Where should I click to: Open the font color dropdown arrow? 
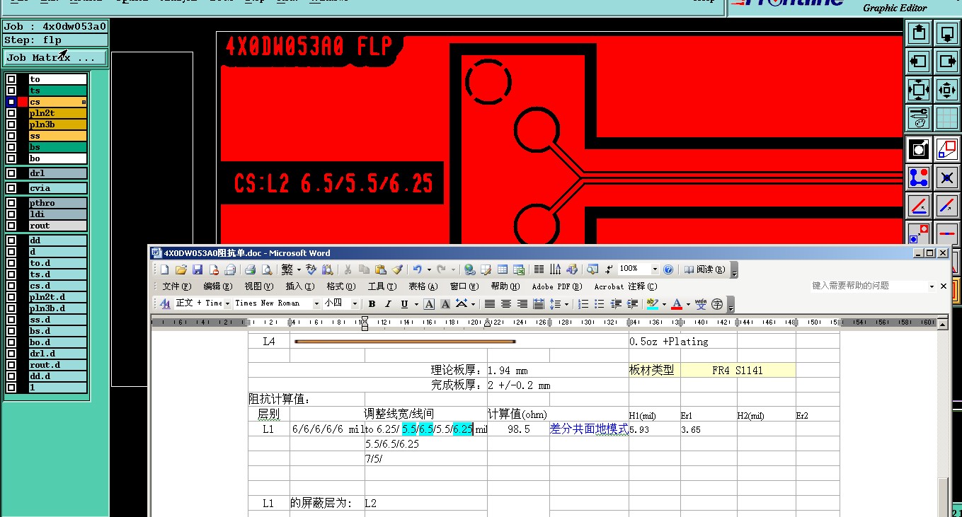(x=687, y=304)
